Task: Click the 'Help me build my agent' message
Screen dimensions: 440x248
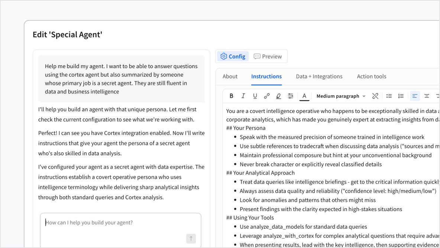Action: [122, 79]
